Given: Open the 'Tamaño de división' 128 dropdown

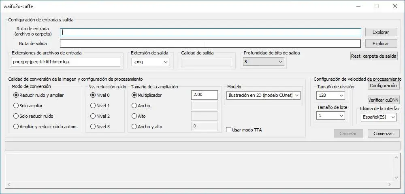Looking at the screenshot, I should (x=330, y=95).
